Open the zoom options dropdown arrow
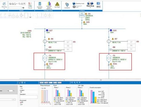Screen dimensions: 141x107 tap(17, 4)
